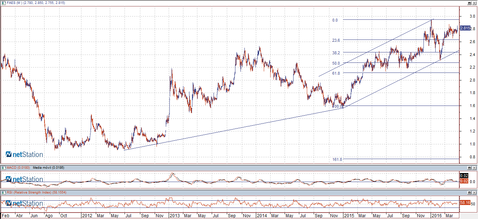Viewport: 478px width, 219px height.
Task: Close the FAES price chart panel
Action: [474, 3]
